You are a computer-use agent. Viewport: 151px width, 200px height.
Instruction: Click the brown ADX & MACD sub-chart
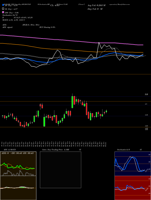pos(18,176)
